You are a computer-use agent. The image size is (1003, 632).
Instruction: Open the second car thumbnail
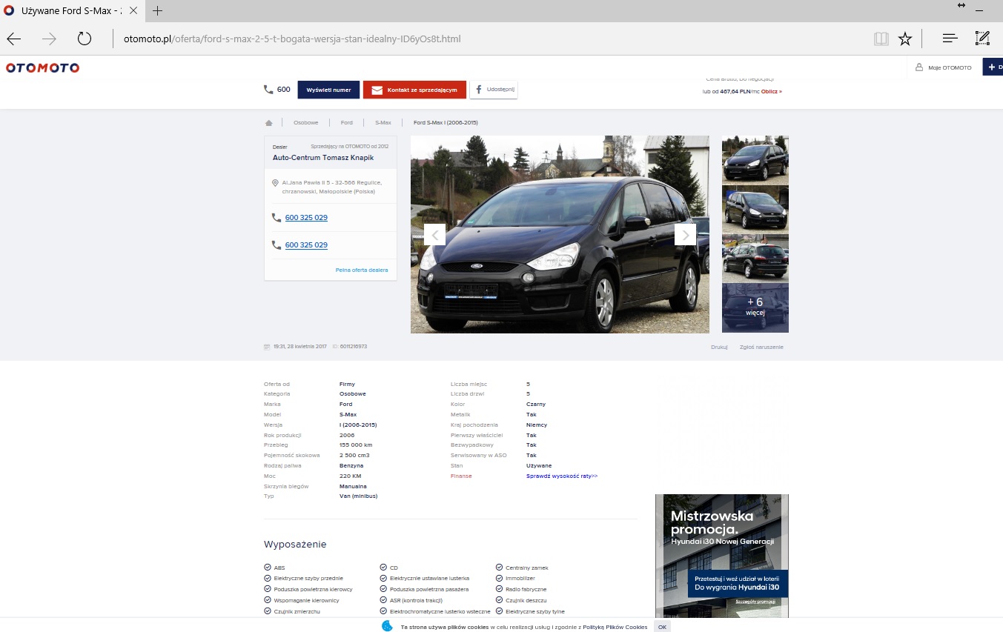[x=755, y=209]
